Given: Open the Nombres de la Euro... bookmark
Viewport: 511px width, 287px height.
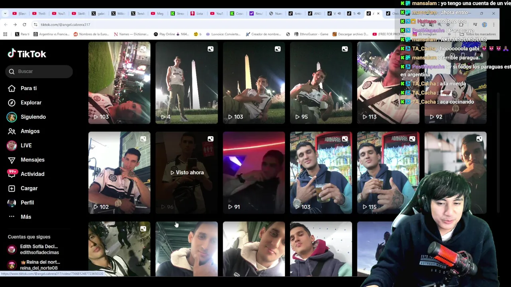Looking at the screenshot, I should [x=91, y=34].
